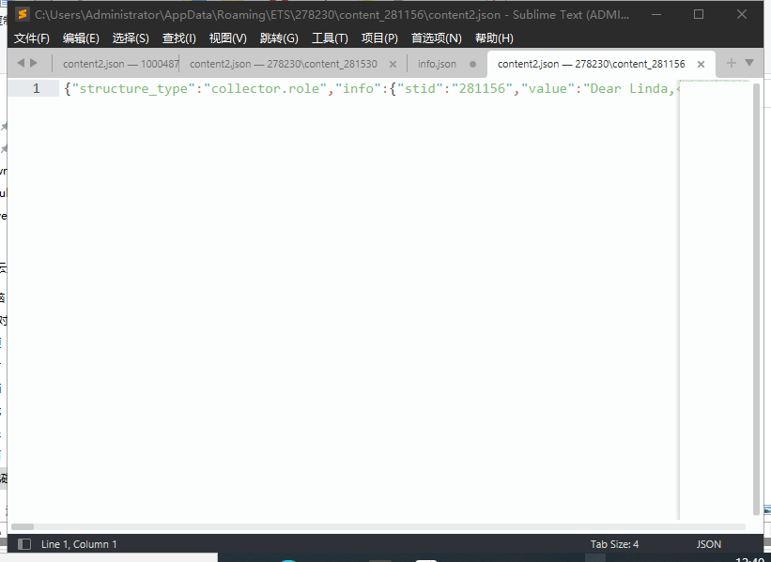
Task: Close the content_281156 tab
Action: (702, 65)
